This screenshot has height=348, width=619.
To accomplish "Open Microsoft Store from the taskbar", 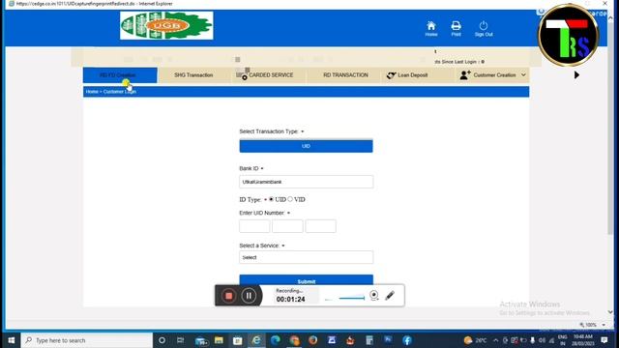I will pos(237,340).
